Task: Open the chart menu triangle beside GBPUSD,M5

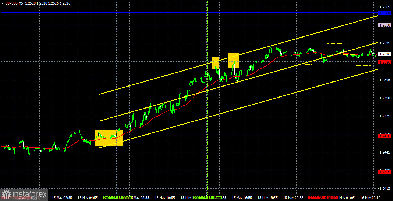Action: [3, 3]
